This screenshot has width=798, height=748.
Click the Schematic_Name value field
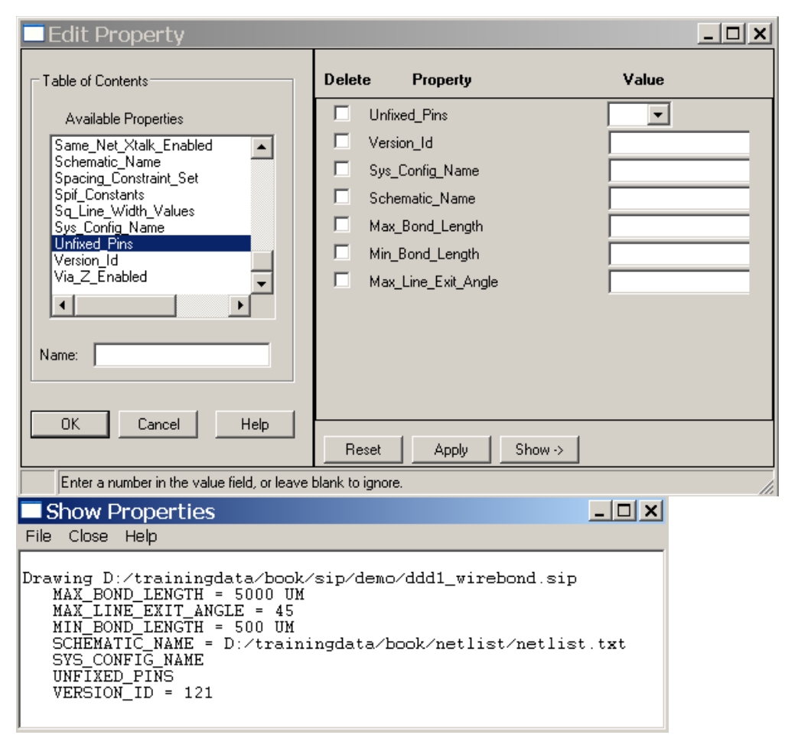pos(679,198)
